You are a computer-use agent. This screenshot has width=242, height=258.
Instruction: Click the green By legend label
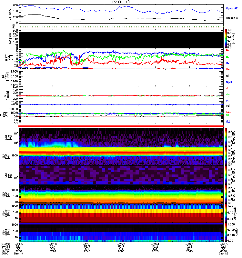(x=227, y=57)
